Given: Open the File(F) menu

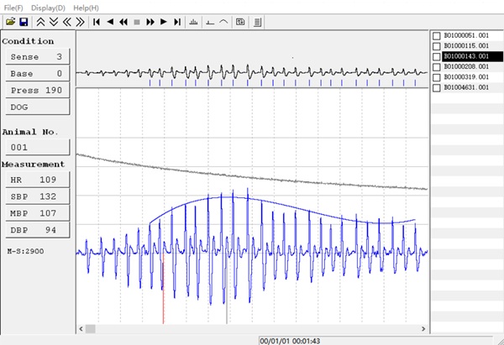Looking at the screenshot, I should coord(13,7).
